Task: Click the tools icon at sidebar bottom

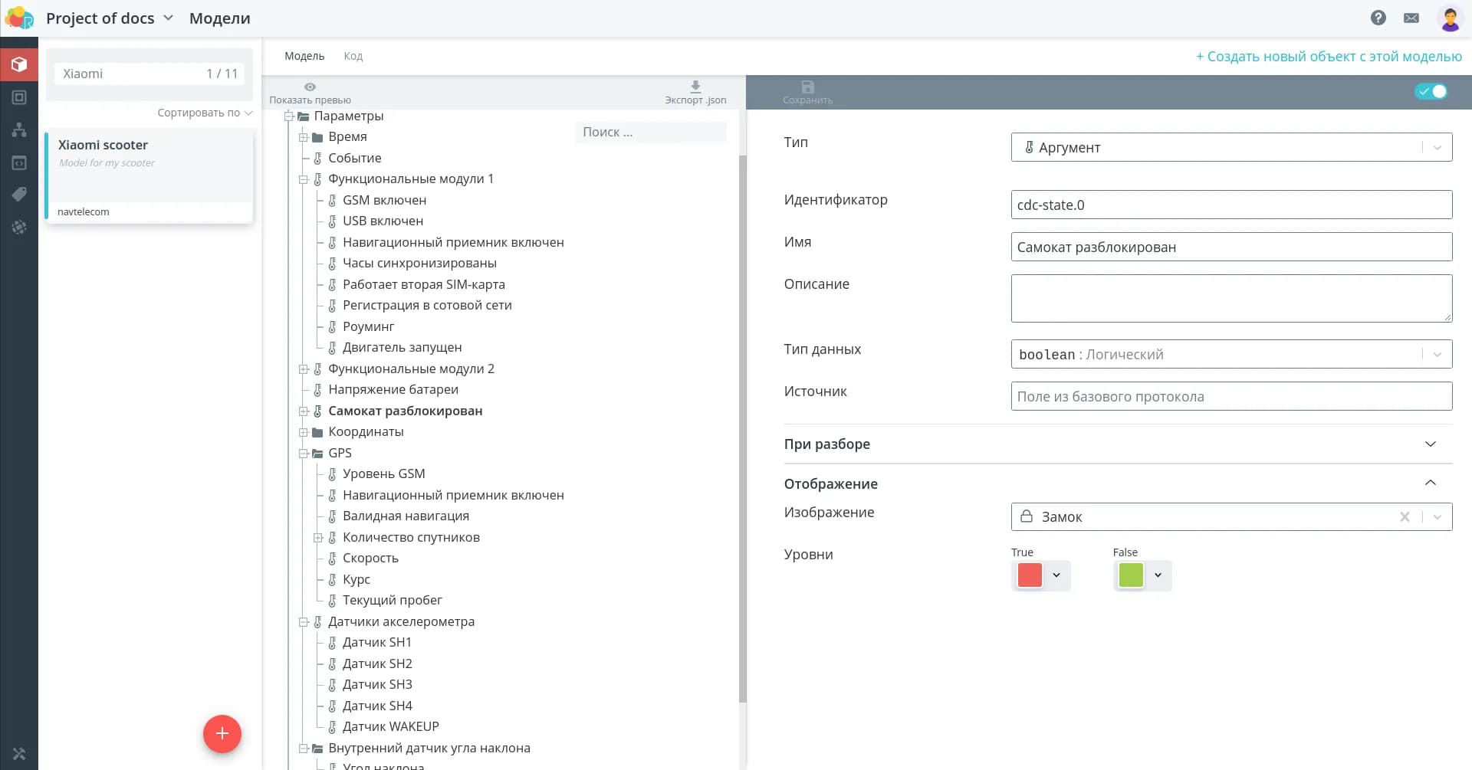Action: 19,754
